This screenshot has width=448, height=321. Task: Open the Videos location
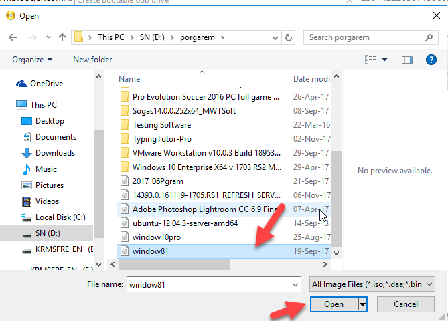click(x=47, y=201)
